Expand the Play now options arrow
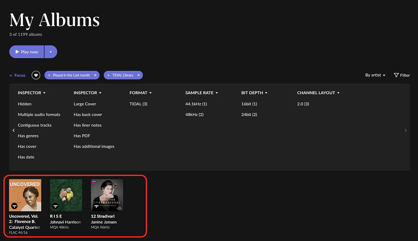The width and height of the screenshot is (418, 241). [50, 52]
